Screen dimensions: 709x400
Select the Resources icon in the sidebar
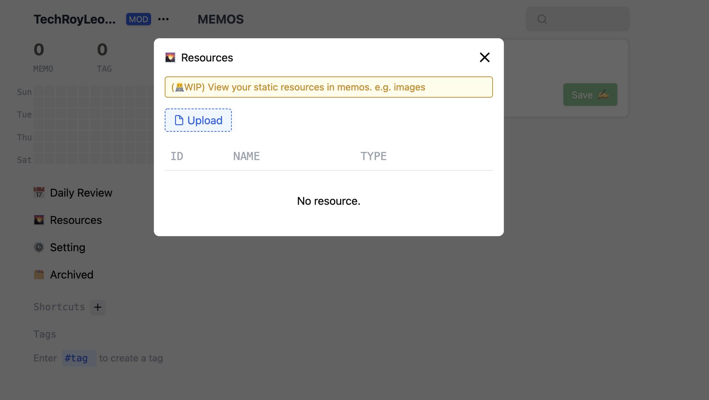coord(39,220)
